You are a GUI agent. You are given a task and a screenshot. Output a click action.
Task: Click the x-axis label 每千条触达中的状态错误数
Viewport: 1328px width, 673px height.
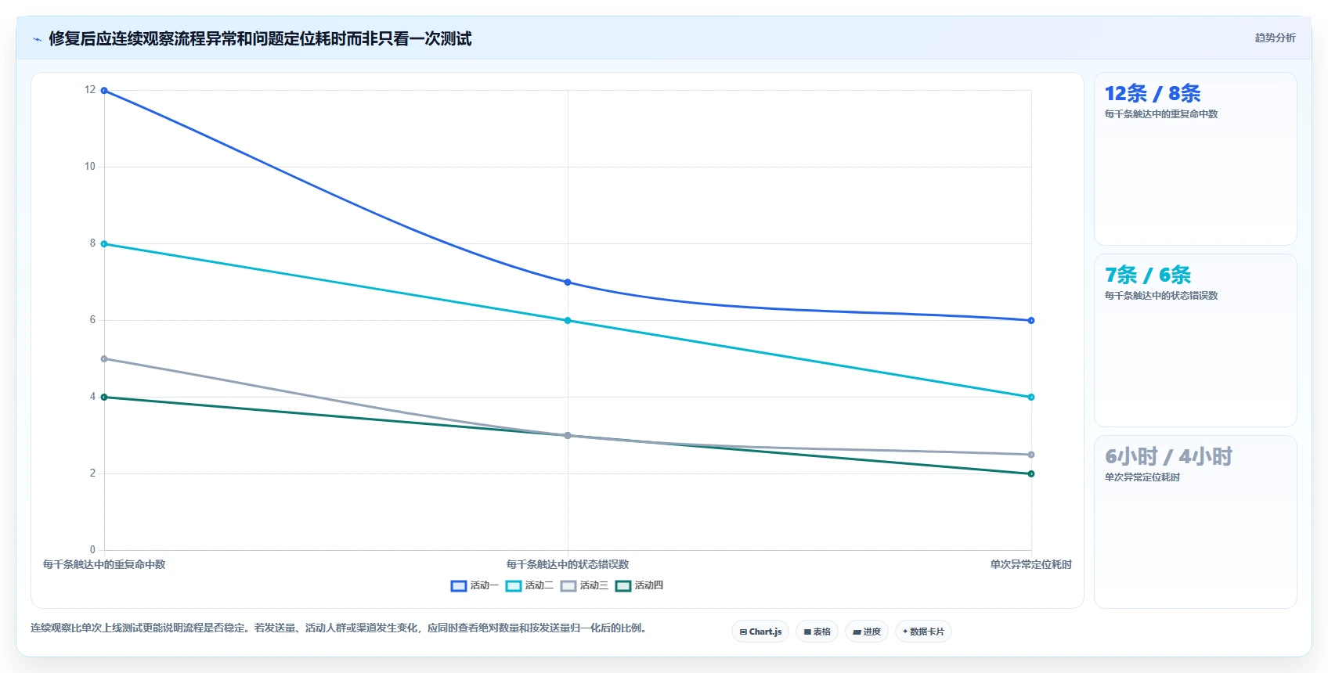568,564
